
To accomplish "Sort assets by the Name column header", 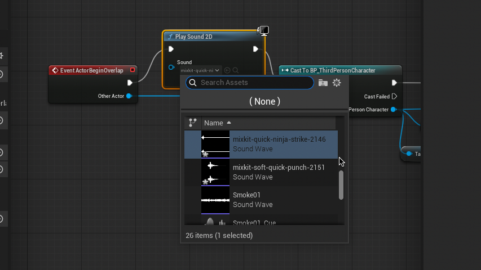I will click(x=214, y=123).
